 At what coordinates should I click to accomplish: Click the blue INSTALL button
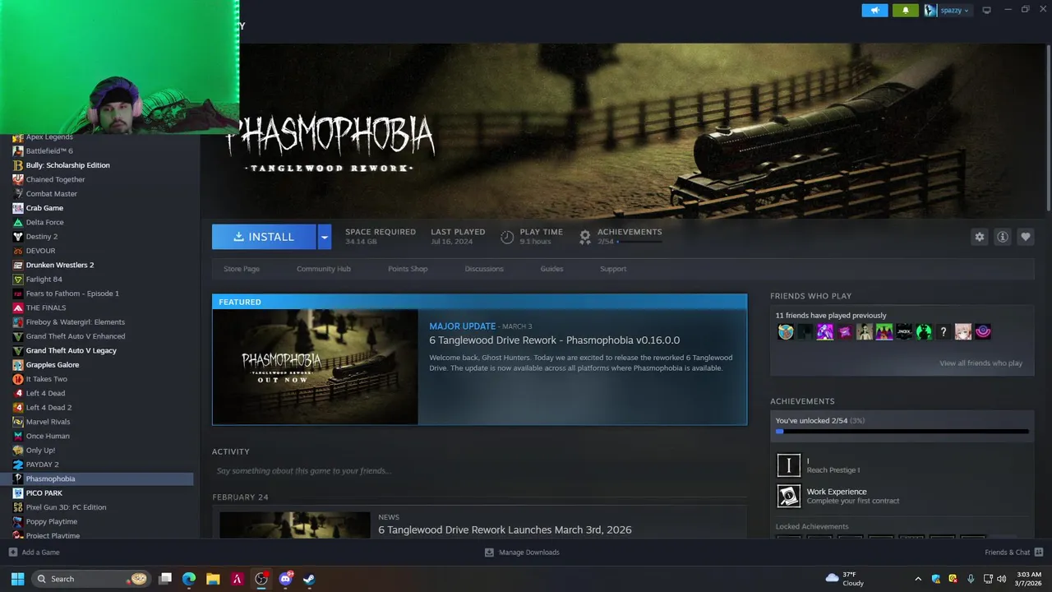coord(264,237)
